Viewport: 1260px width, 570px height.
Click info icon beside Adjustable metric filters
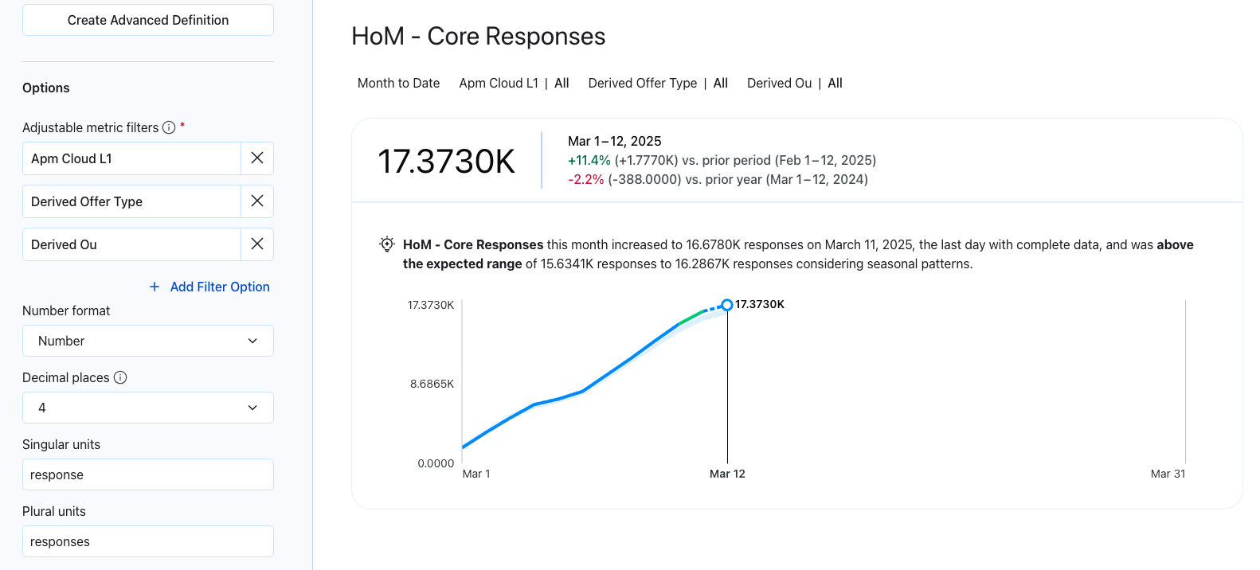tap(169, 127)
